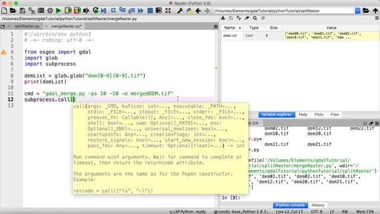The height and width of the screenshot is (214, 380).
Task: Save all open files
Action: [31, 11]
